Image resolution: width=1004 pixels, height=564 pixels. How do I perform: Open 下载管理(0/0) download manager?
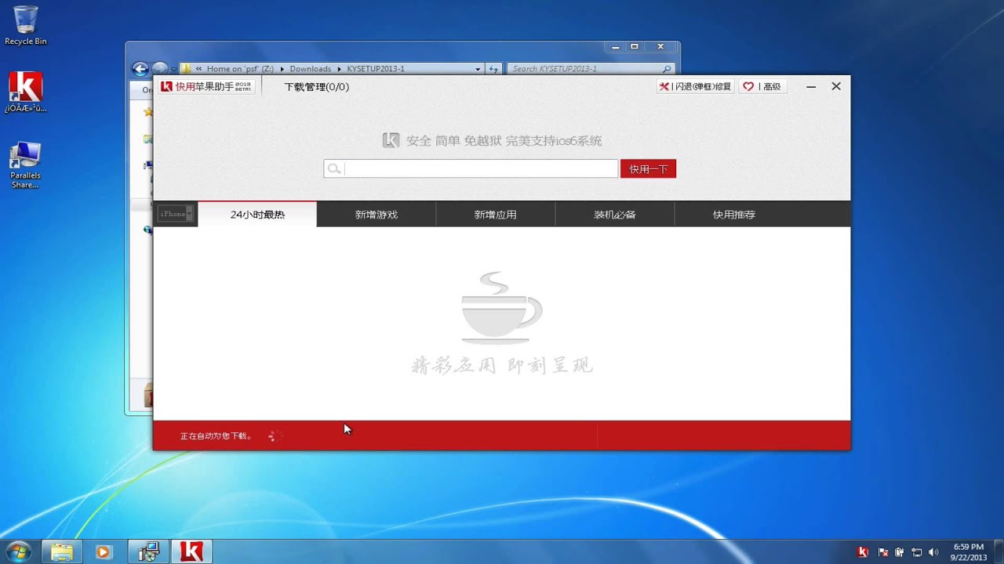coord(316,87)
